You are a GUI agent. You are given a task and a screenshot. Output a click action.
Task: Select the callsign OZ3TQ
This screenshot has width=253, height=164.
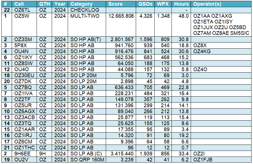click(23, 123)
